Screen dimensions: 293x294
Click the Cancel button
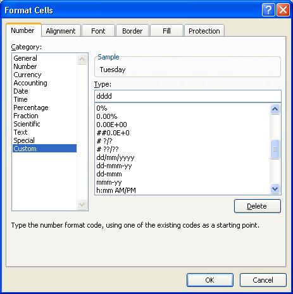pyautogui.click(x=263, y=280)
